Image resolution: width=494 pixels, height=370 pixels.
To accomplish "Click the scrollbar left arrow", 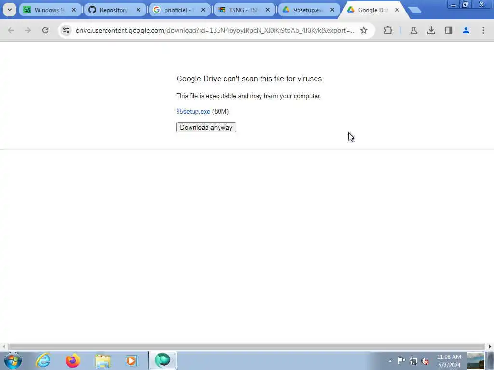I will coord(4,347).
